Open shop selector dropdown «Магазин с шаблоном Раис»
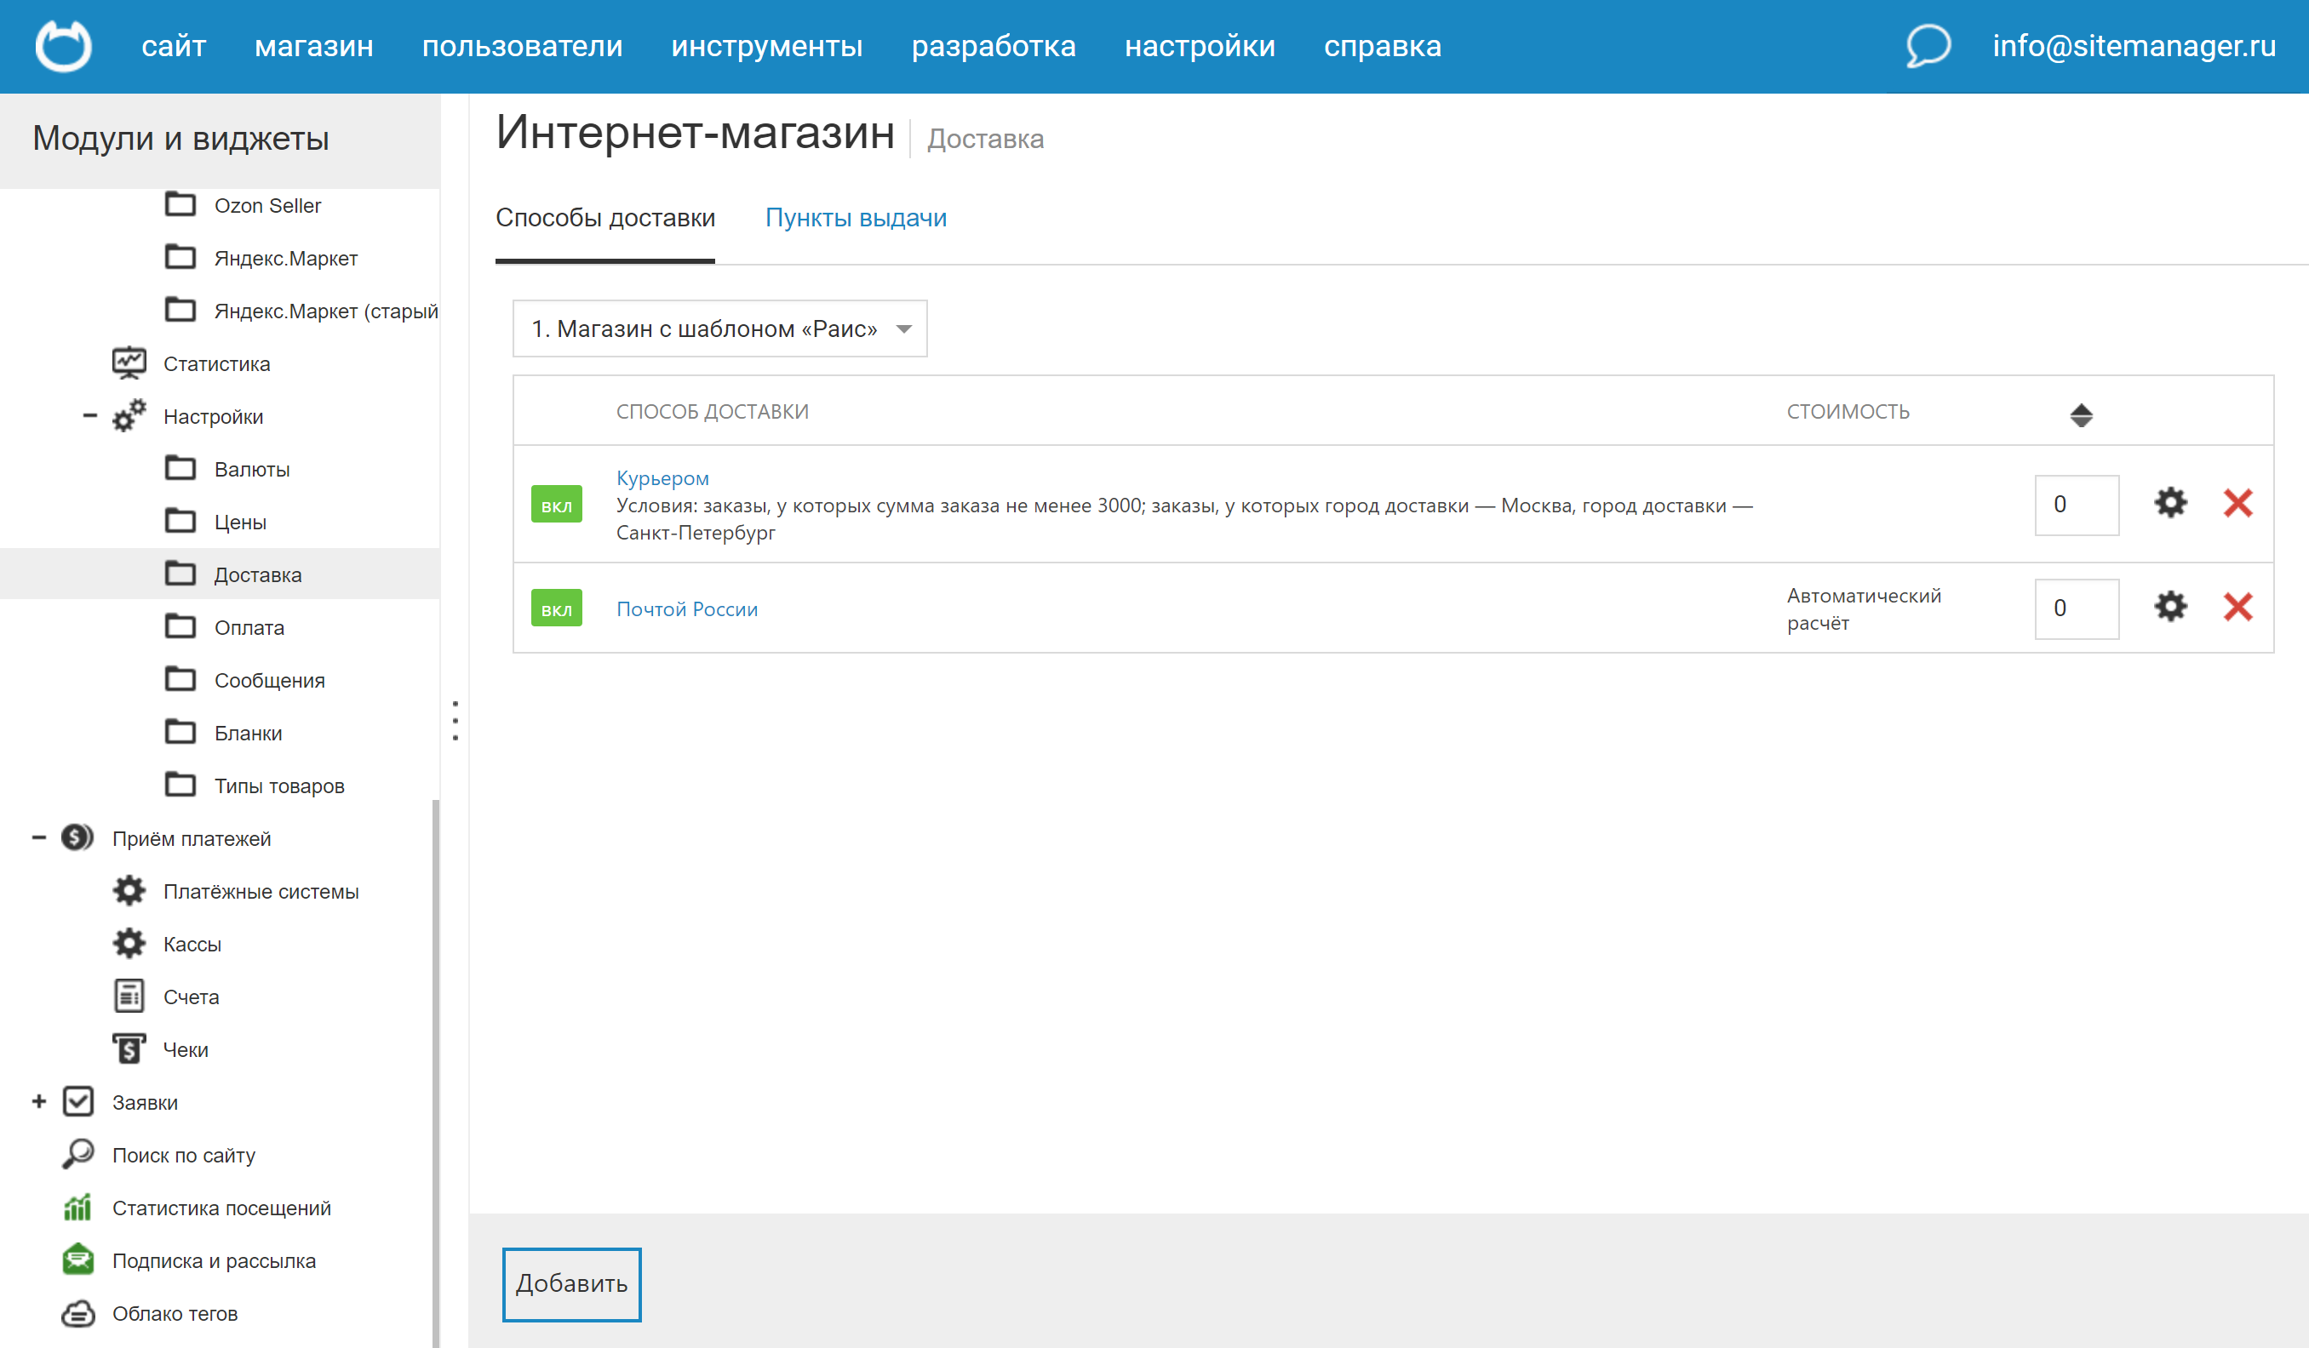 [x=720, y=328]
